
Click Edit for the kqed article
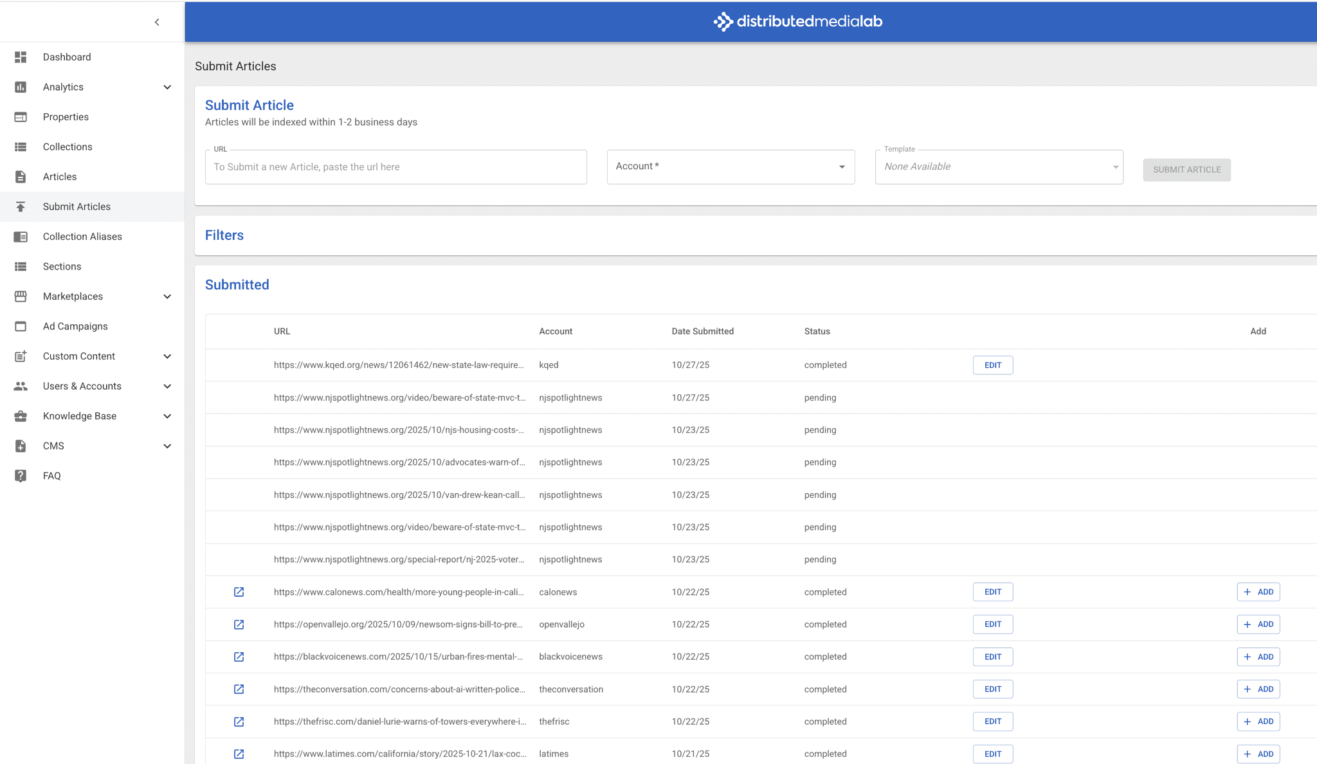[992, 365]
